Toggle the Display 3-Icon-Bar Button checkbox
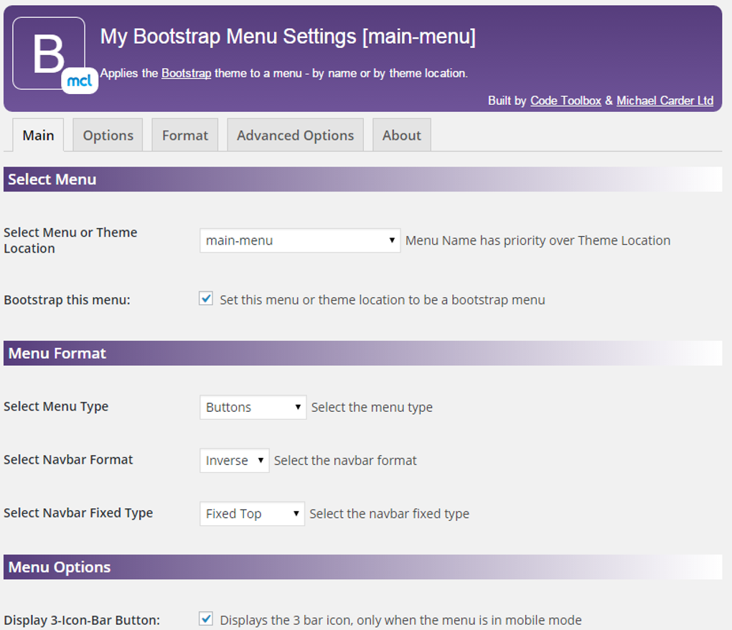 206,619
